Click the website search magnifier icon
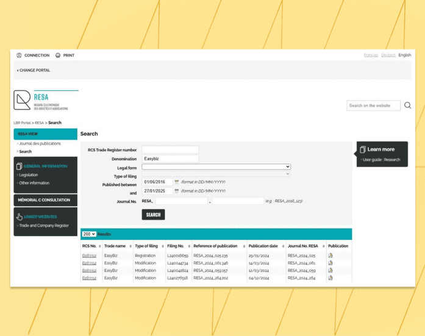 click(408, 105)
